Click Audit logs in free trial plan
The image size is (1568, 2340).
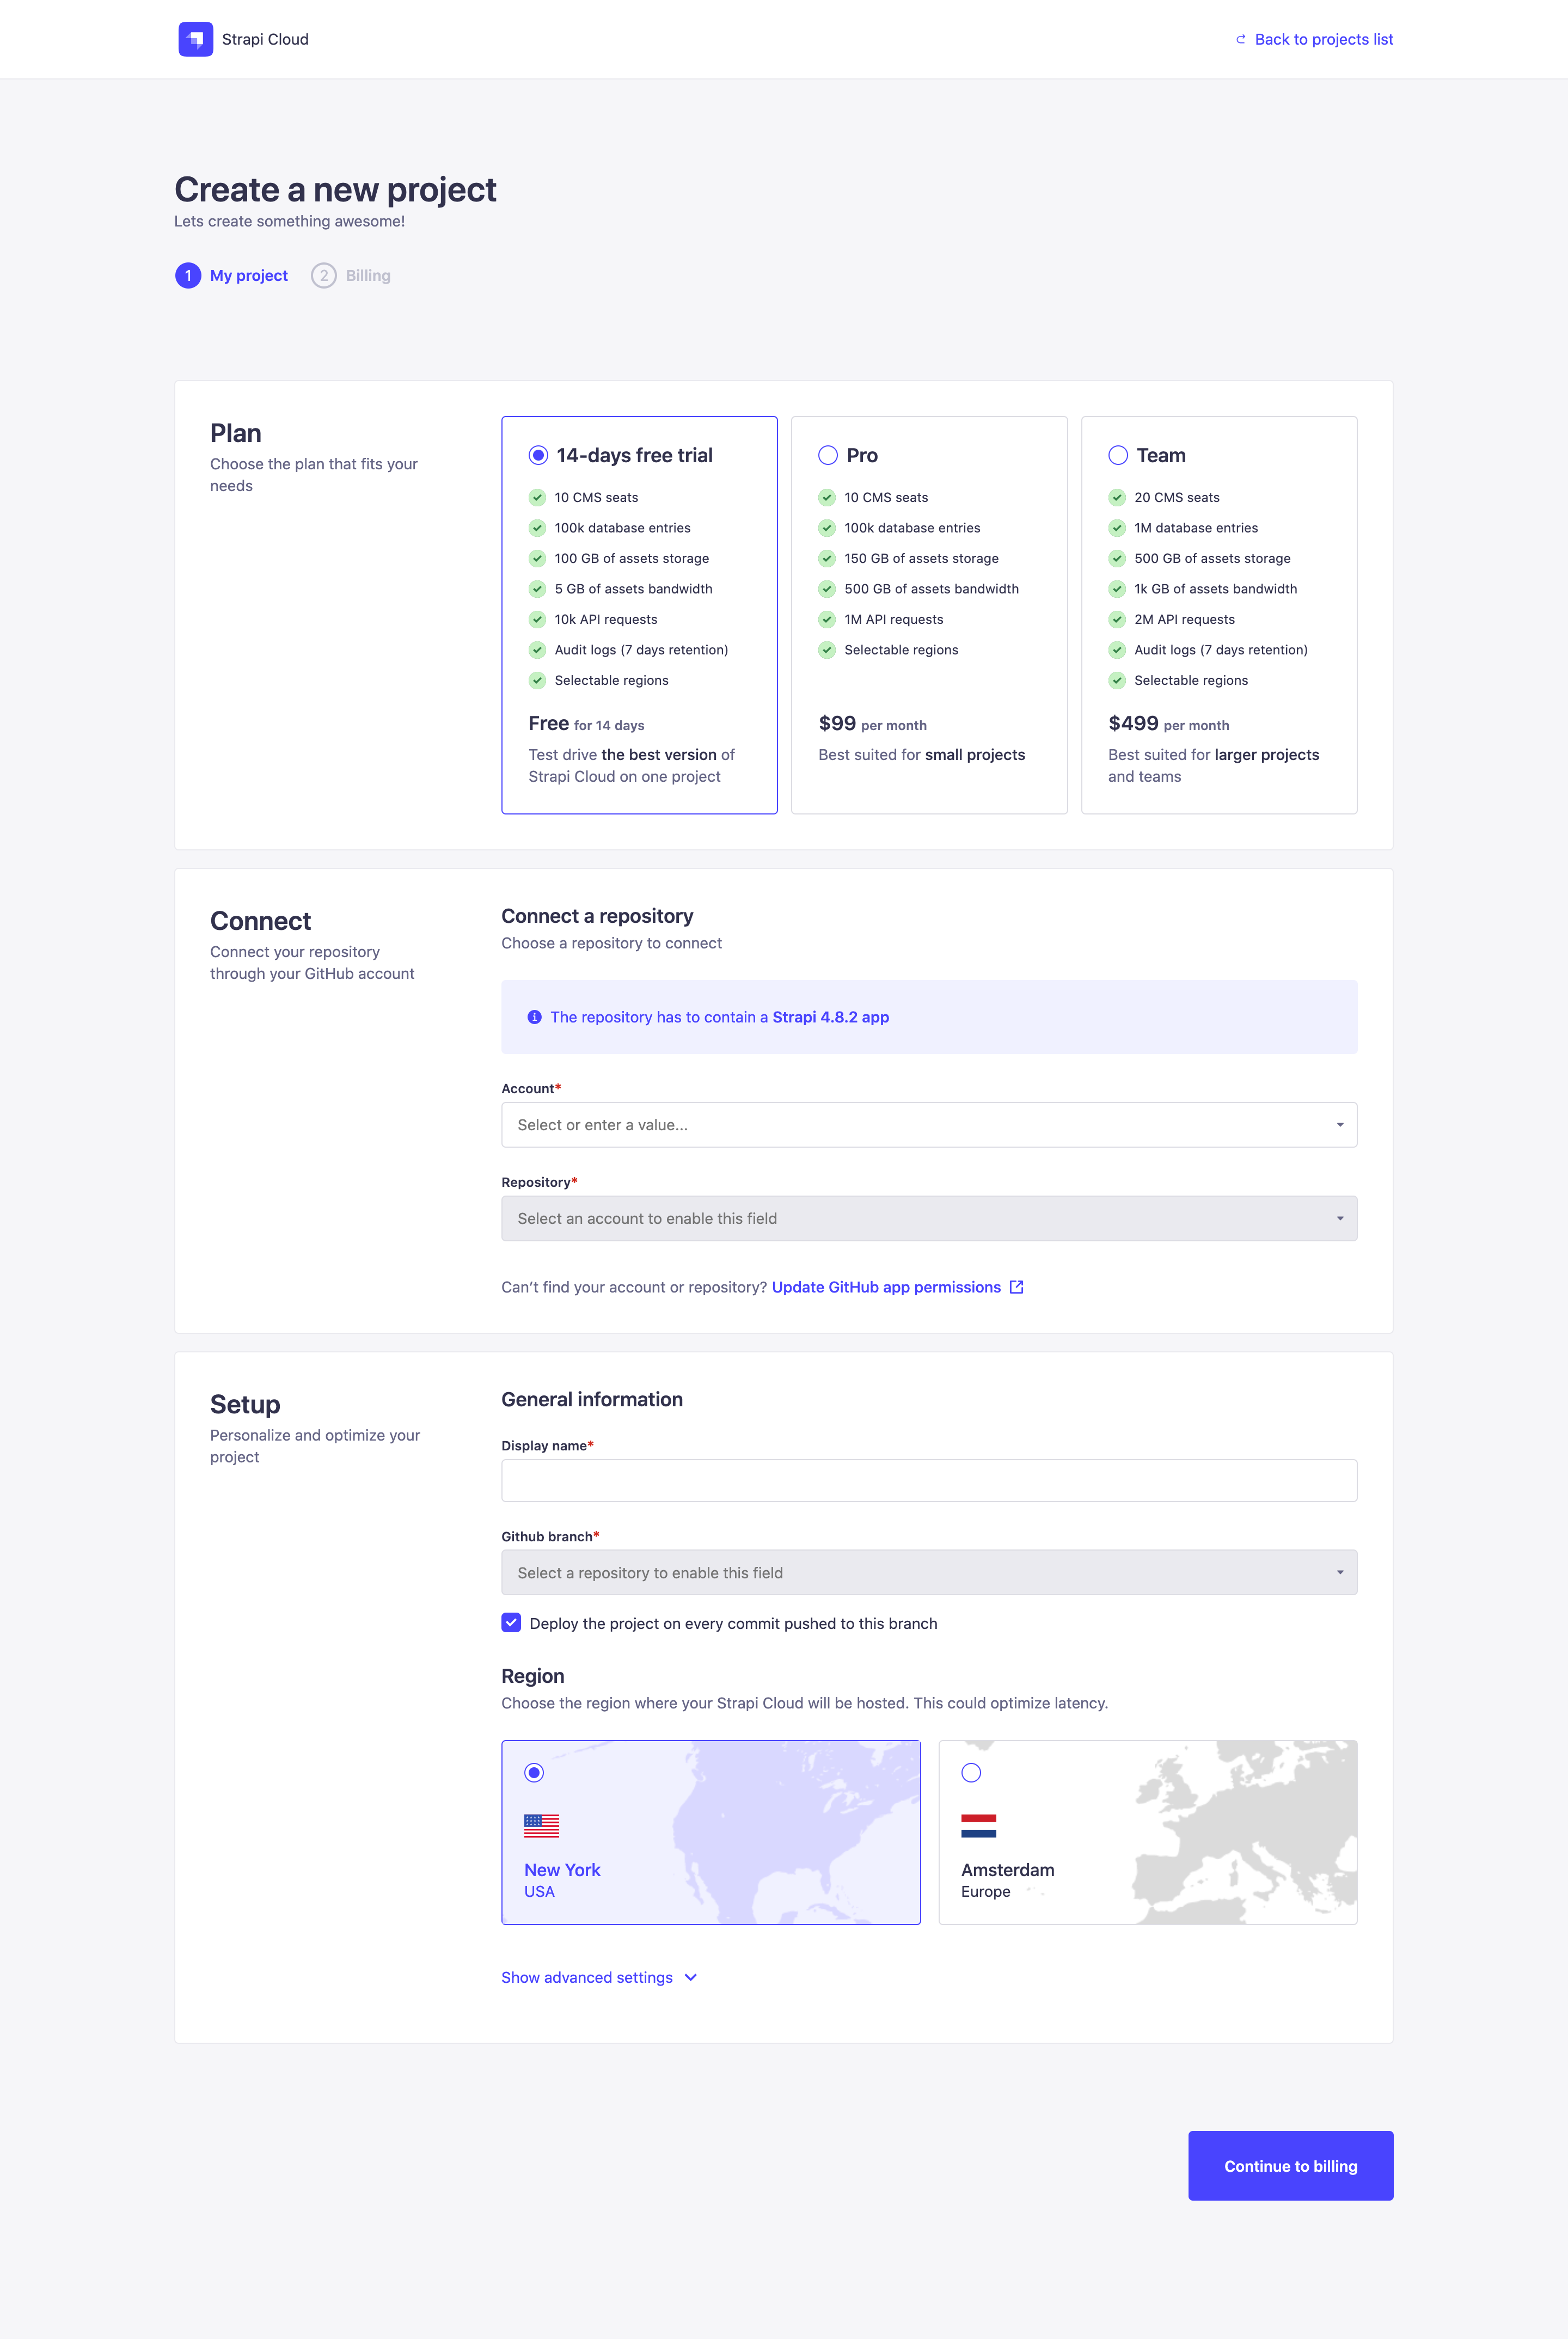(x=641, y=650)
